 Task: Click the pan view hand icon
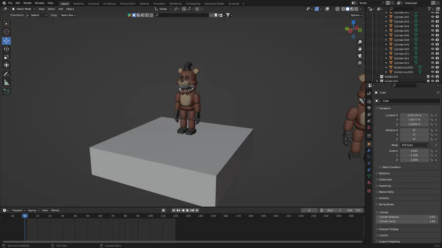(x=359, y=49)
